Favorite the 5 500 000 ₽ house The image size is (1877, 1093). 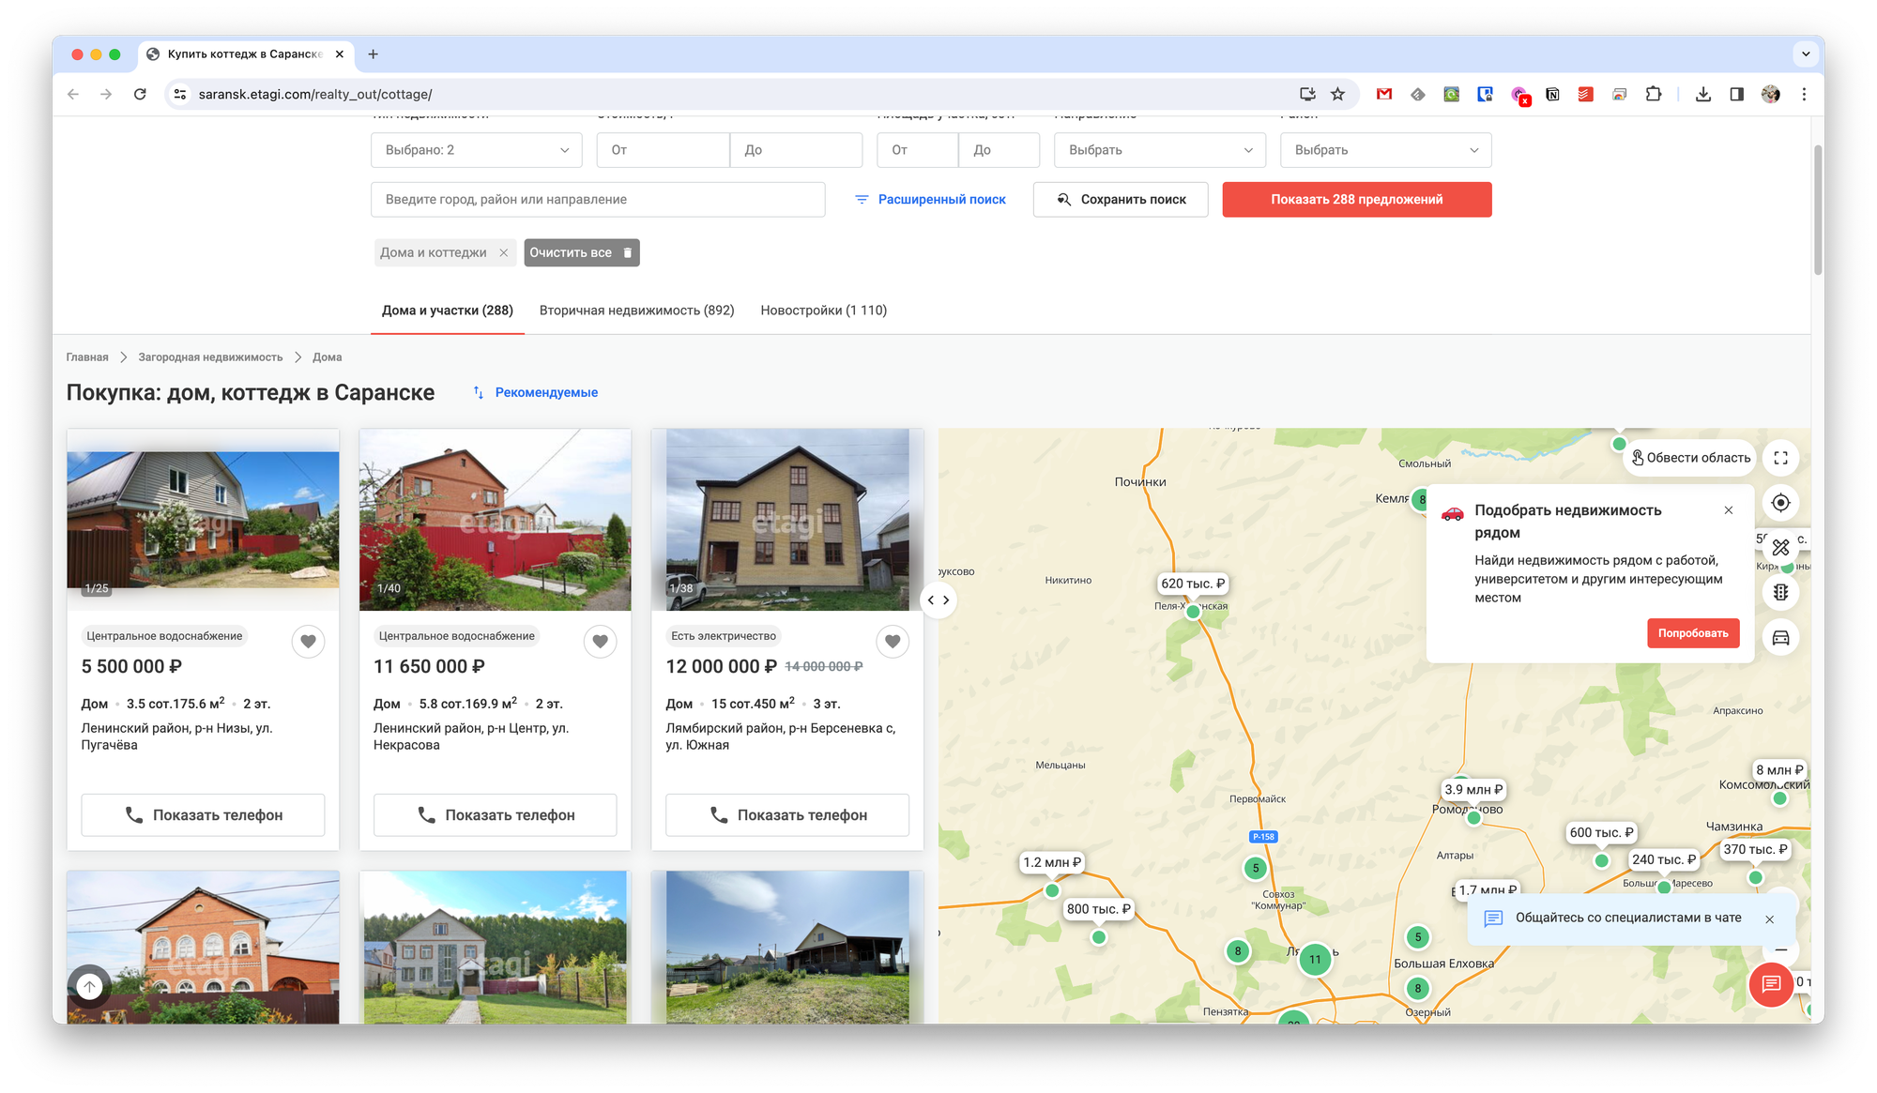coord(308,641)
